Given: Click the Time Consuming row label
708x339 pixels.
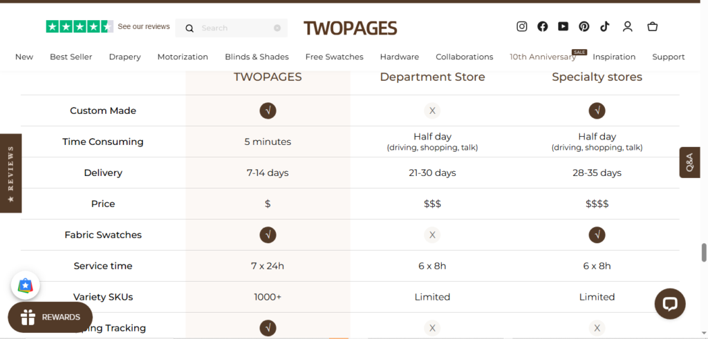Looking at the screenshot, I should tap(103, 142).
